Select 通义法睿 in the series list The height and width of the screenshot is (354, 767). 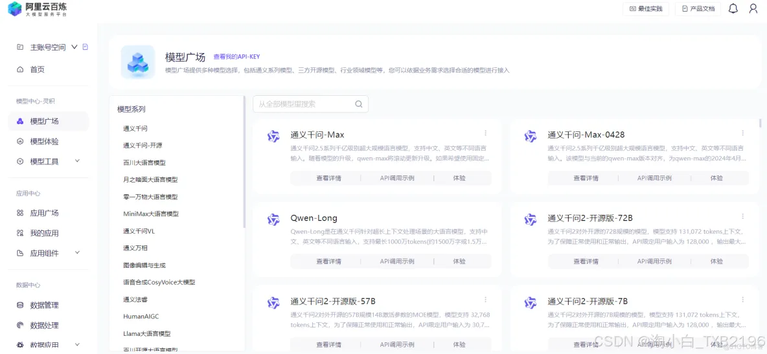point(135,299)
